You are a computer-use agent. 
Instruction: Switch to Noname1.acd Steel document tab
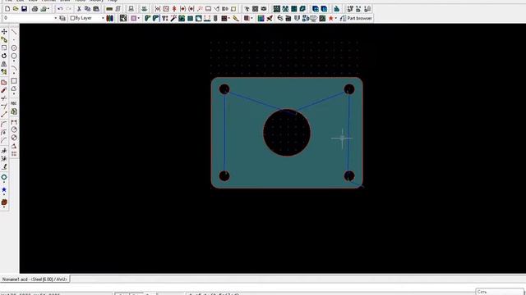pos(35,279)
